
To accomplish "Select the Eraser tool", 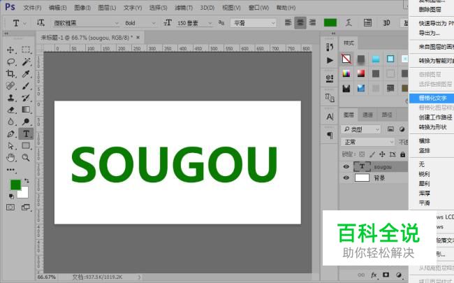I will click(10, 110).
